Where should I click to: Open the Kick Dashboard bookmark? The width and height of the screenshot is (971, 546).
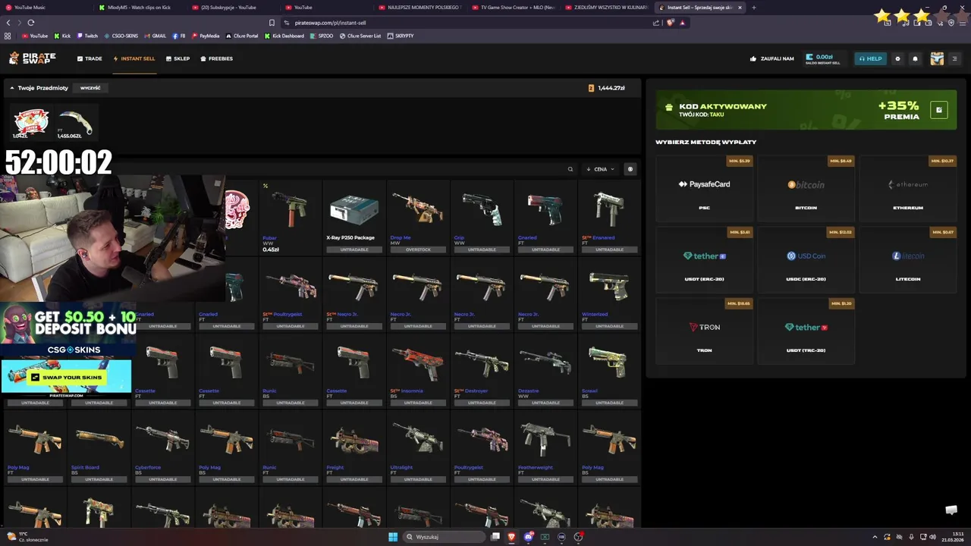pos(284,36)
